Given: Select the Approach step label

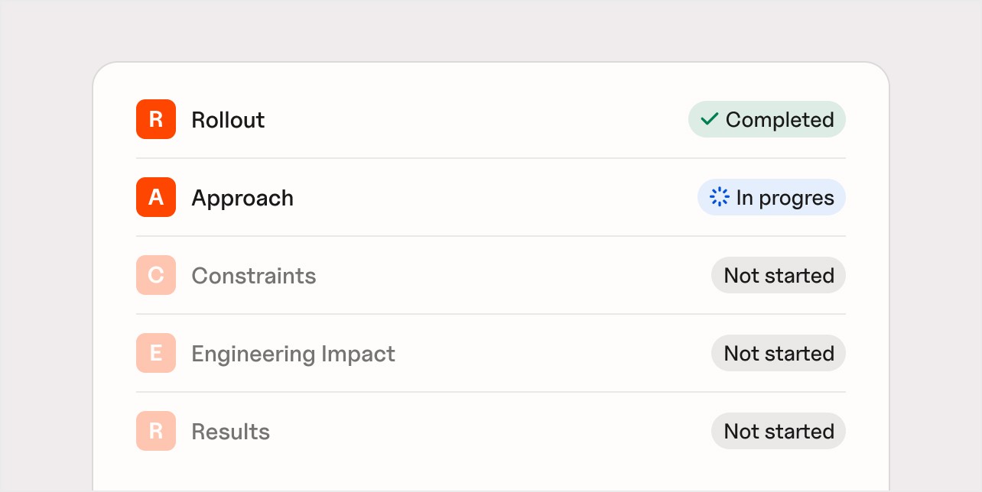Looking at the screenshot, I should click(x=242, y=198).
